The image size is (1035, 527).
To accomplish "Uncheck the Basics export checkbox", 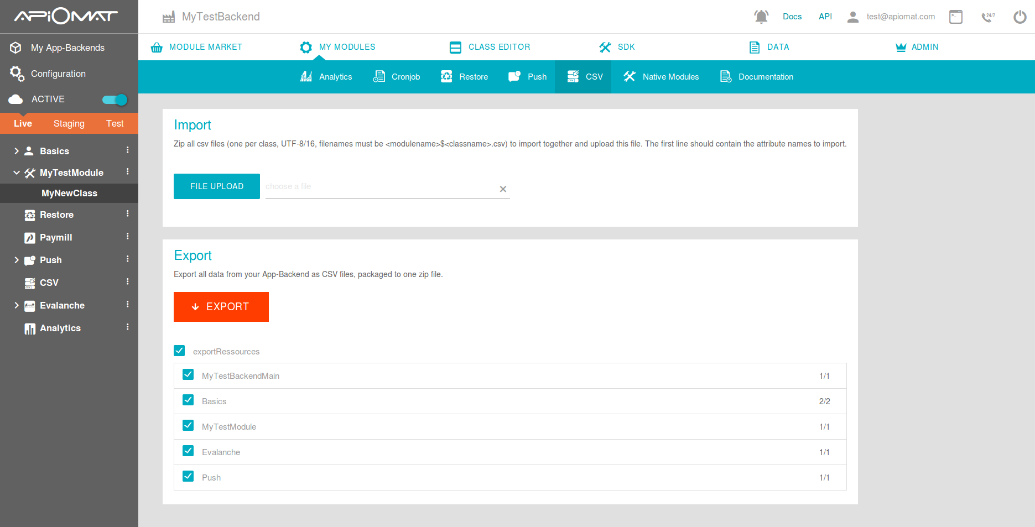I will point(188,400).
